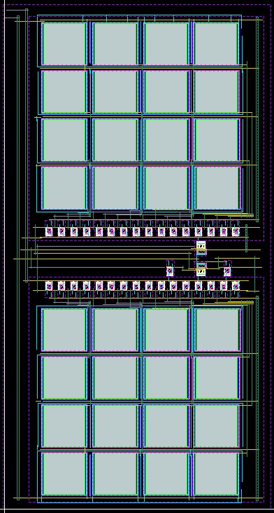
Task: Select lower array capacitor, fourth row, fourth column
Action: [216, 474]
